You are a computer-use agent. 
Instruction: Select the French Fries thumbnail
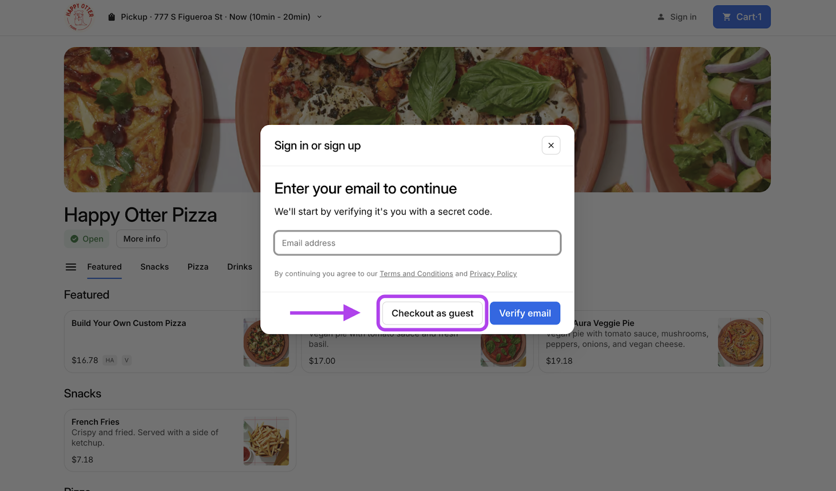(x=266, y=441)
